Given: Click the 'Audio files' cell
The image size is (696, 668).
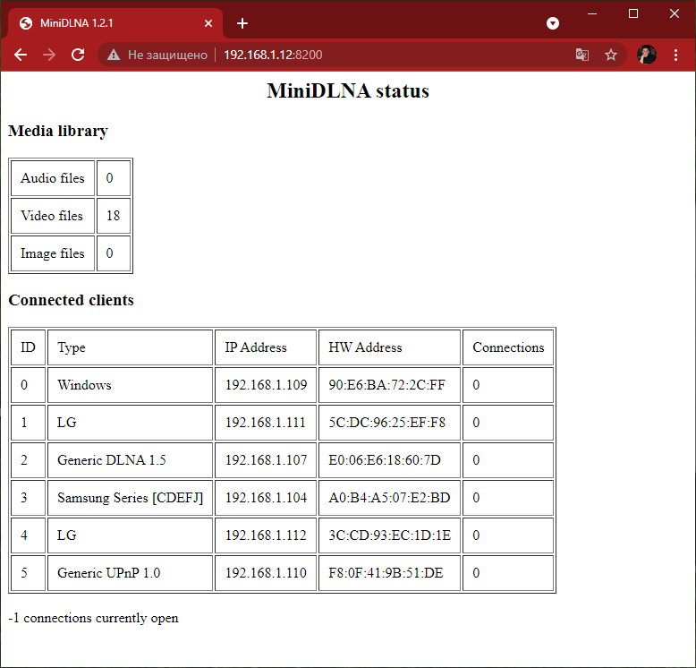Looking at the screenshot, I should click(53, 178).
